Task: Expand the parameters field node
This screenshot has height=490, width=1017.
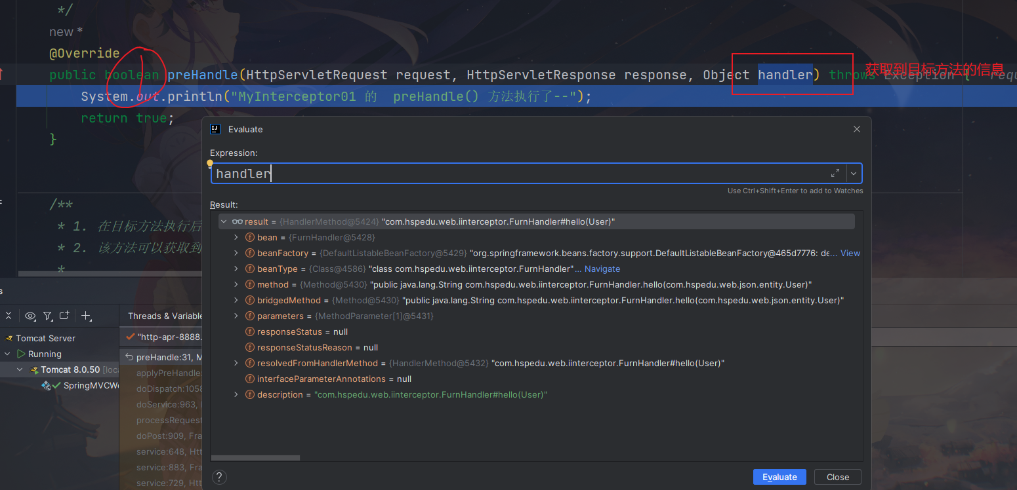Action: [x=236, y=316]
